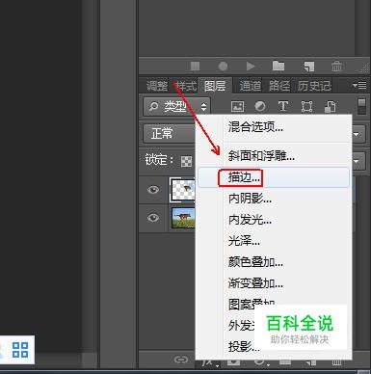The height and width of the screenshot is (374, 371).
Task: Open the 路径 tab
Action: tap(279, 86)
